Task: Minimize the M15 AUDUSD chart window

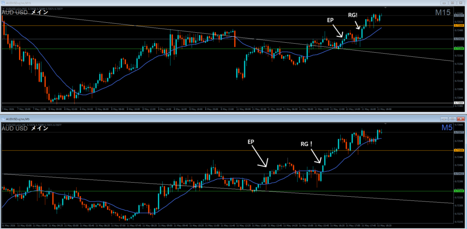Action: [444, 3]
